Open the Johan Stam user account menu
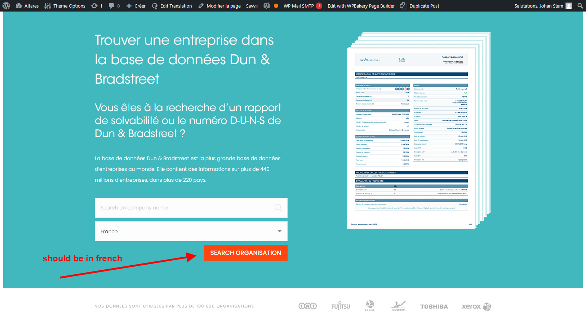The width and height of the screenshot is (586, 314). pos(543,6)
